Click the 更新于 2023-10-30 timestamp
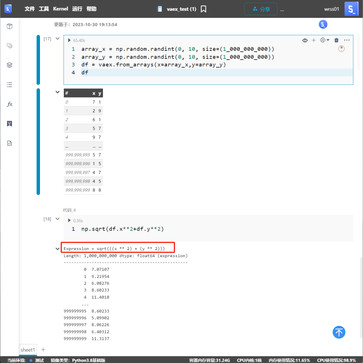 point(86,25)
